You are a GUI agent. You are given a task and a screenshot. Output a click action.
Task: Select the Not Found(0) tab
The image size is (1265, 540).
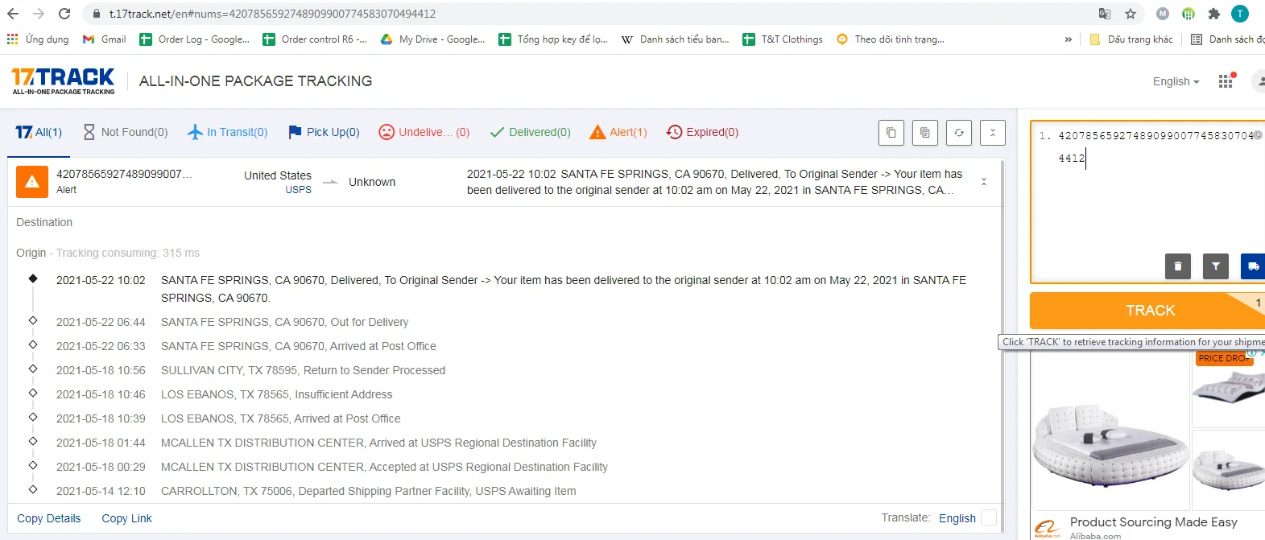[x=126, y=132]
